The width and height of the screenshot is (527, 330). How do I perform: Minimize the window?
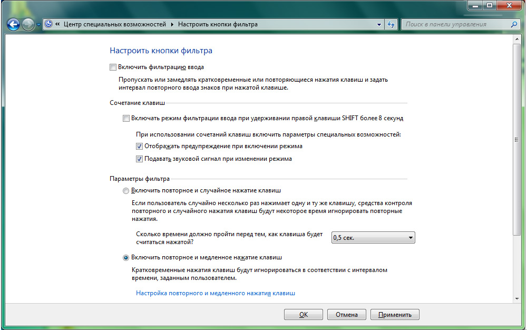(x=475, y=5)
